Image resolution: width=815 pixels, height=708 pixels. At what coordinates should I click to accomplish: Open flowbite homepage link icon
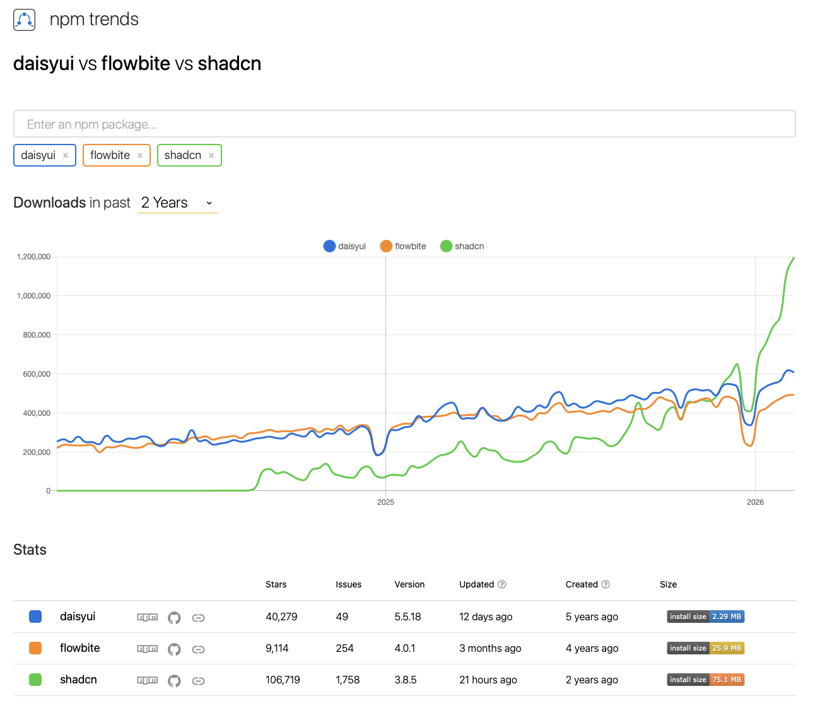pos(198,649)
